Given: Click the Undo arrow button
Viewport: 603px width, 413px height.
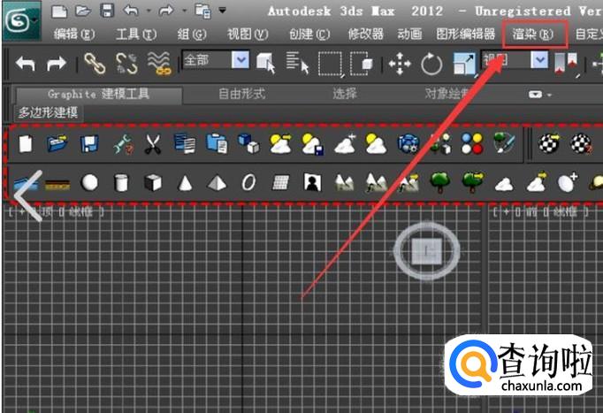Looking at the screenshot, I should pyautogui.click(x=25, y=63).
